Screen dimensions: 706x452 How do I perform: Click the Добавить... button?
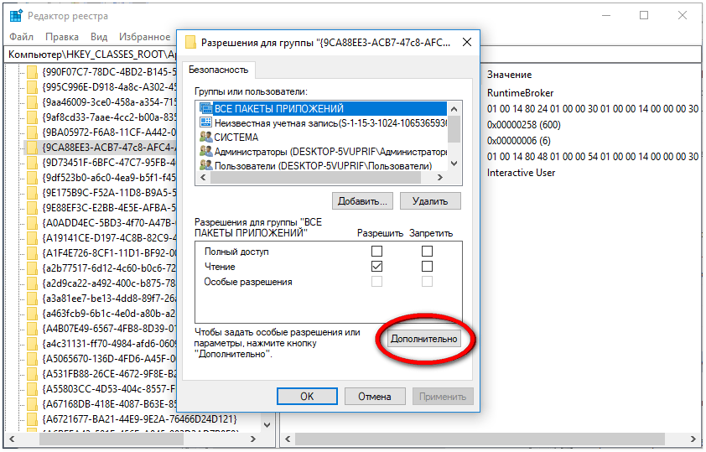(362, 201)
